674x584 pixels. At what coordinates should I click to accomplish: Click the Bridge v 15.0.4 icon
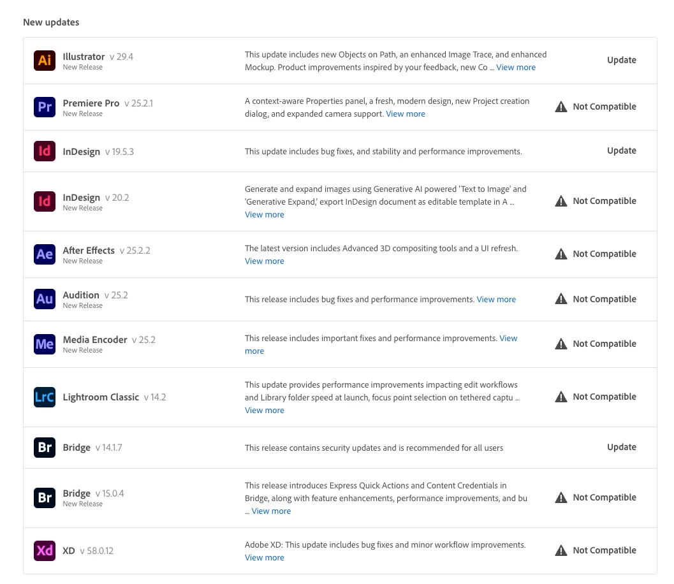pyautogui.click(x=45, y=498)
